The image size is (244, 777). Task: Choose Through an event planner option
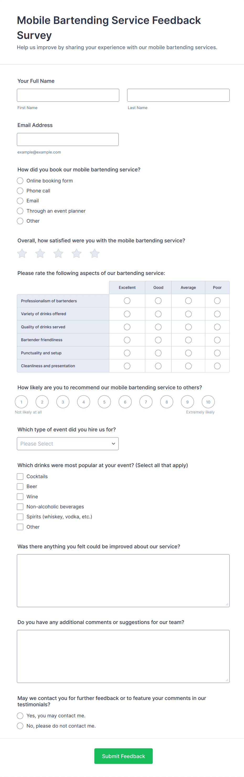point(20,211)
